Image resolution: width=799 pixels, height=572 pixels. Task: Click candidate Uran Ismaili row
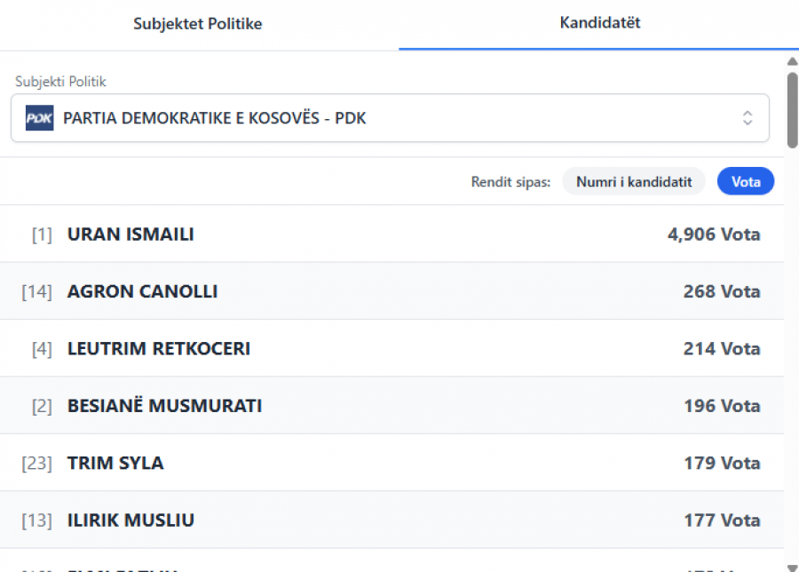(131, 234)
